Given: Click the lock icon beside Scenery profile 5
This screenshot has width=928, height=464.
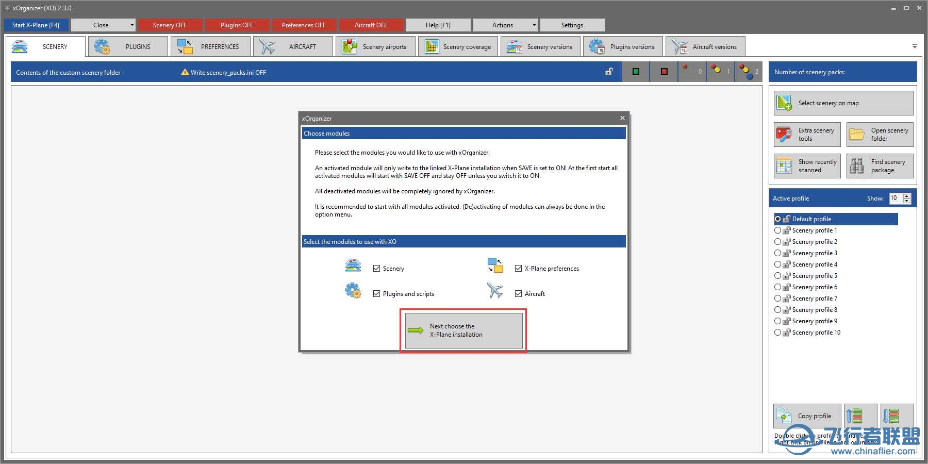Looking at the screenshot, I should pyautogui.click(x=787, y=276).
